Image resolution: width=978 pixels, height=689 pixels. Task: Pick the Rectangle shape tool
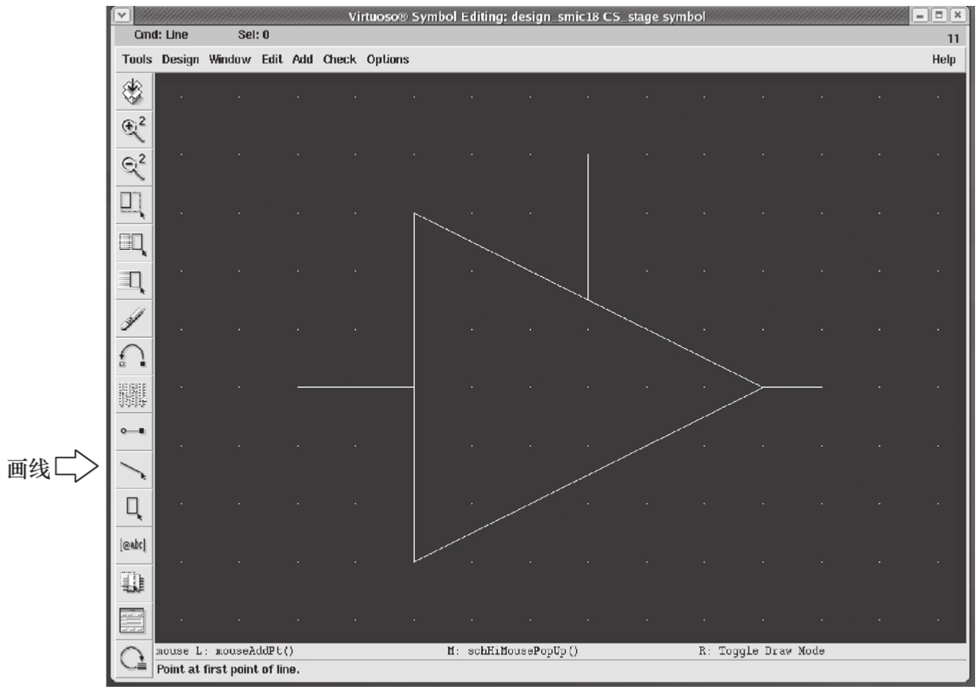(133, 508)
